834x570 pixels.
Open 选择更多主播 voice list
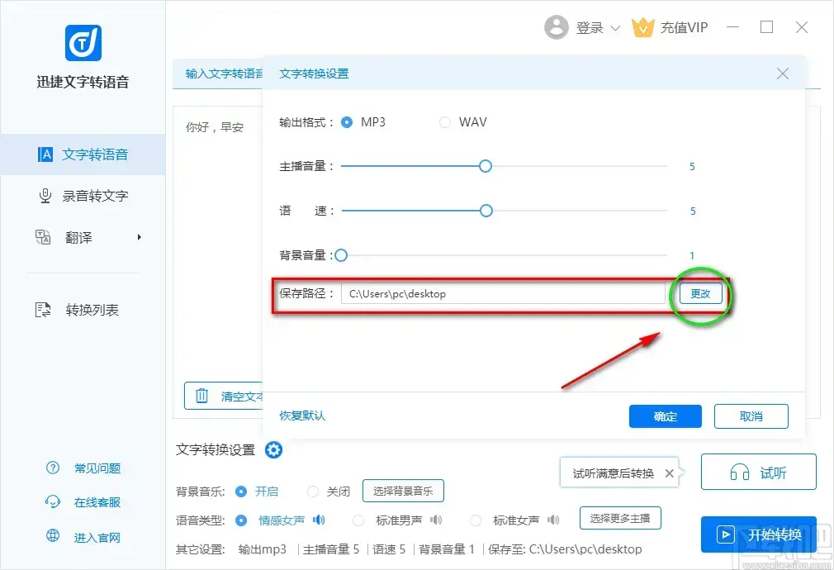point(620,519)
